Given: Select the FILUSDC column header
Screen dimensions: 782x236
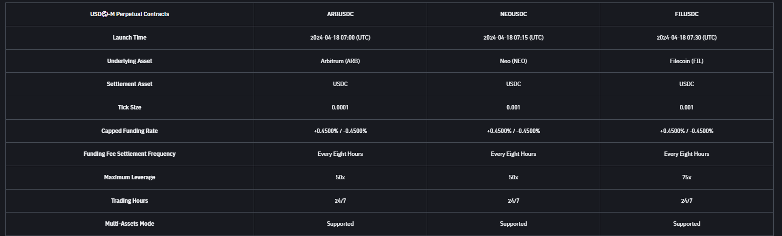Looking at the screenshot, I should [686, 14].
